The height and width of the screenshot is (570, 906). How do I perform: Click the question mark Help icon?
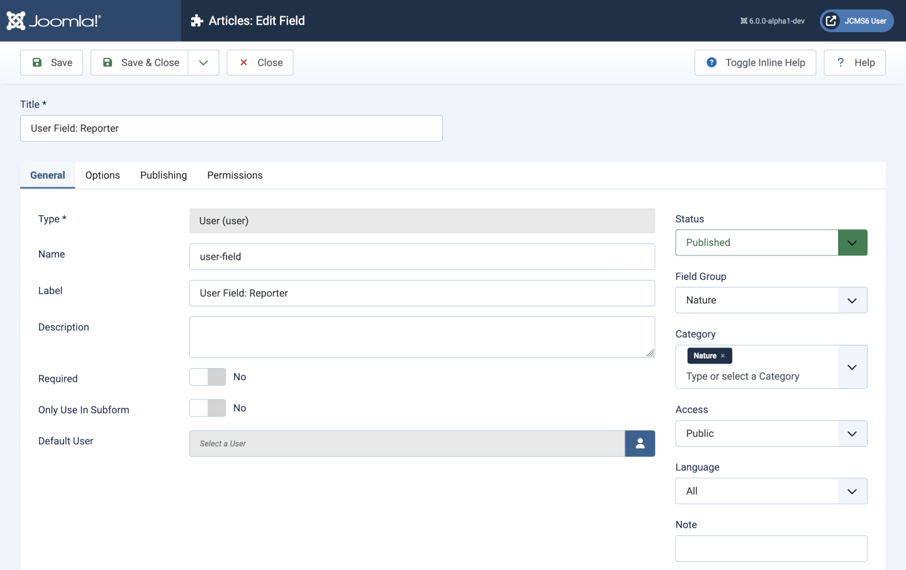click(841, 62)
